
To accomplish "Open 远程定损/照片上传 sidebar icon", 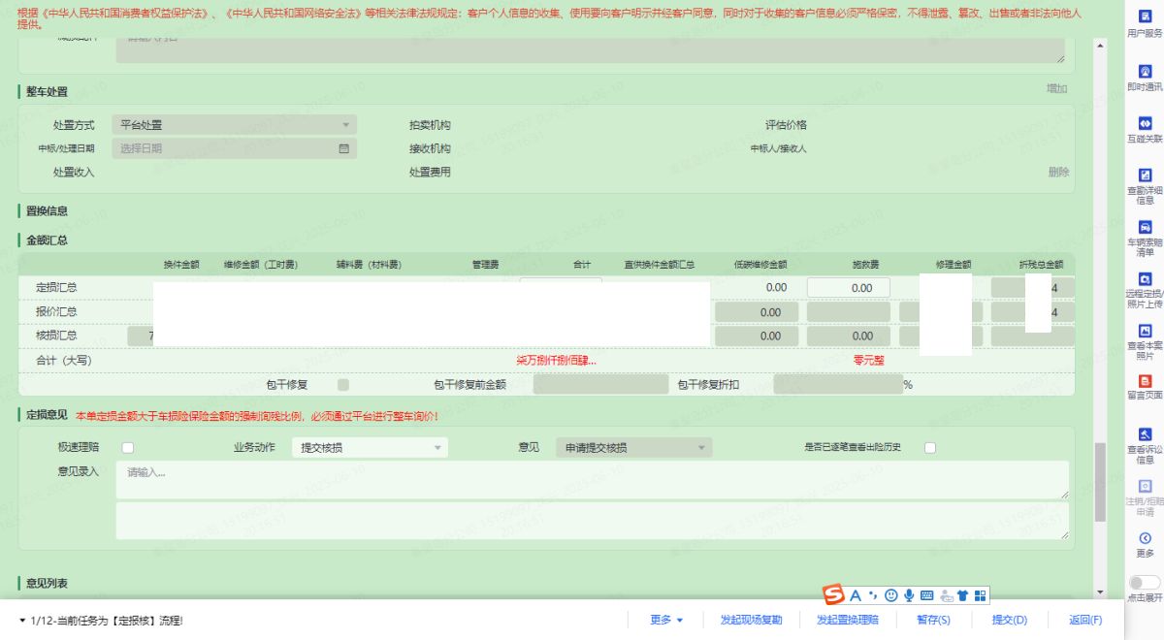I will 1145,280.
